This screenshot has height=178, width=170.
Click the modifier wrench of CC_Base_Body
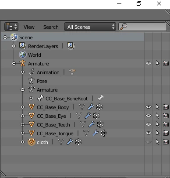[91, 107]
